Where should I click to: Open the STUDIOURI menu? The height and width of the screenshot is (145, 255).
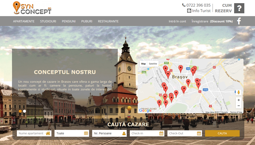[48, 21]
